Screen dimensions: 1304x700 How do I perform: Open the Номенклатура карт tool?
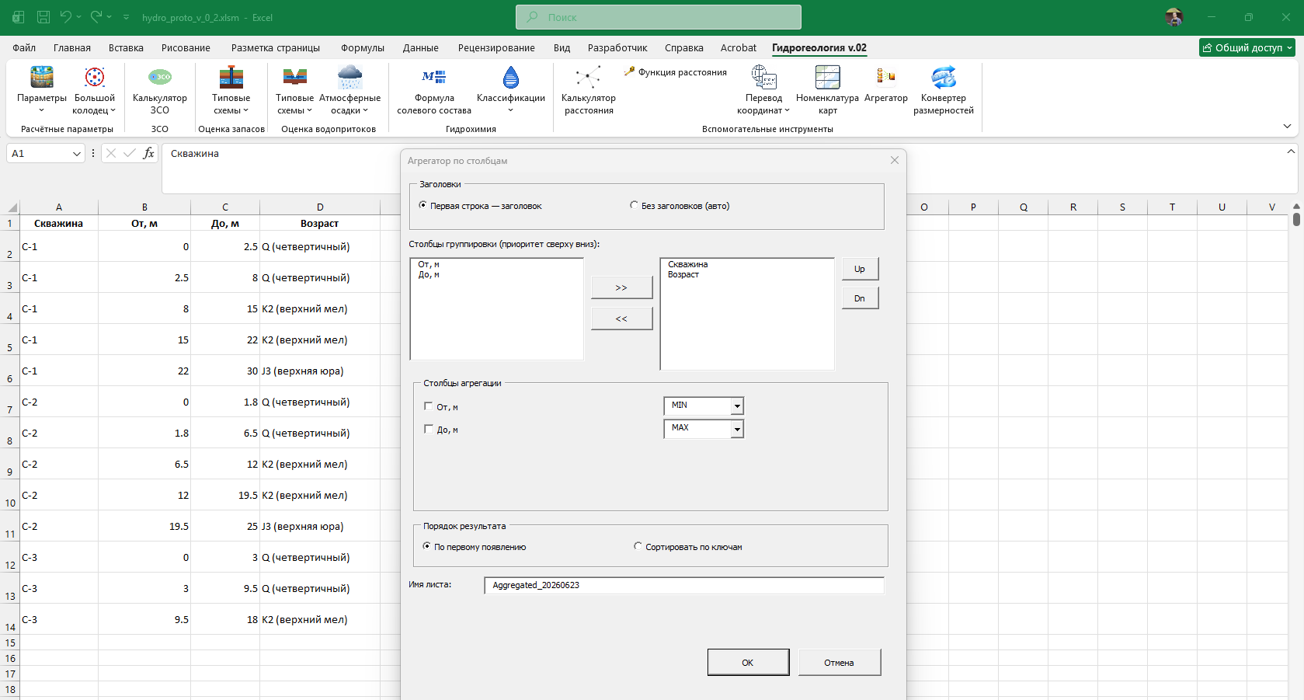click(x=827, y=78)
